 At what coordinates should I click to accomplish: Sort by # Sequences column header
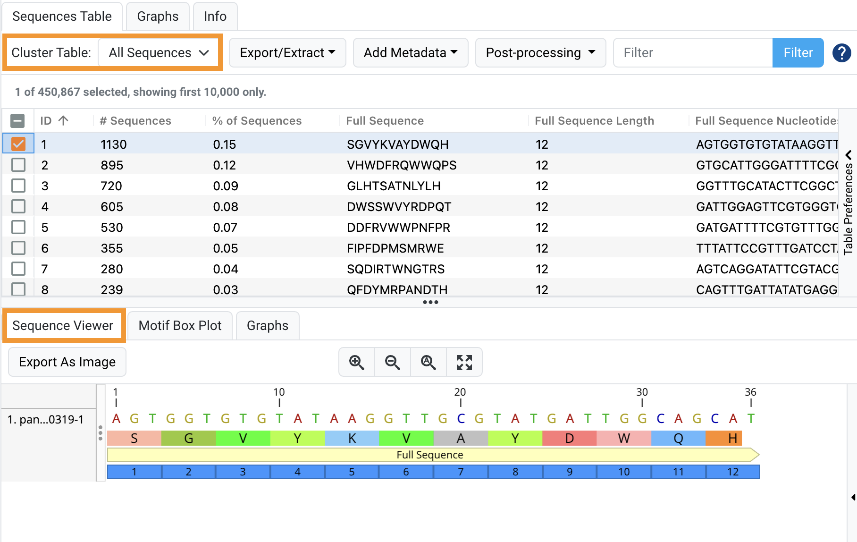pyautogui.click(x=135, y=121)
